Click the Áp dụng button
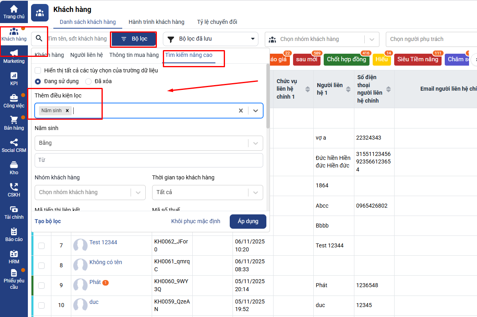The image size is (477, 317). (x=248, y=222)
